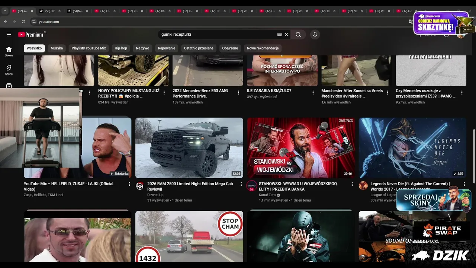Open options for 2022 Mercedes-Benz E53 AMG video
Image resolution: width=476 pixels, height=268 pixels.
pos(238,93)
